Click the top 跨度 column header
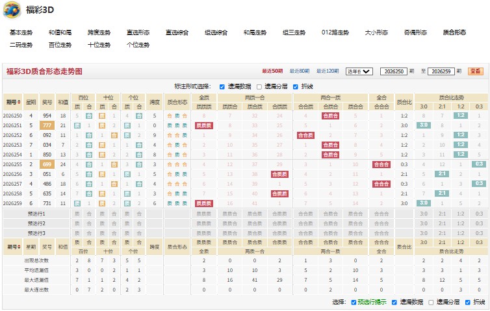The width and height of the screenshot is (490, 311). 155,102
